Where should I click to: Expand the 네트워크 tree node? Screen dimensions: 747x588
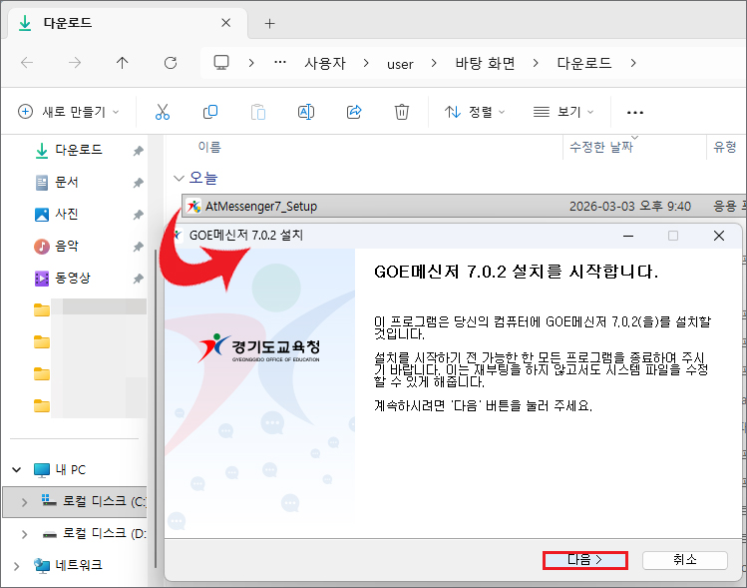pyautogui.click(x=16, y=565)
